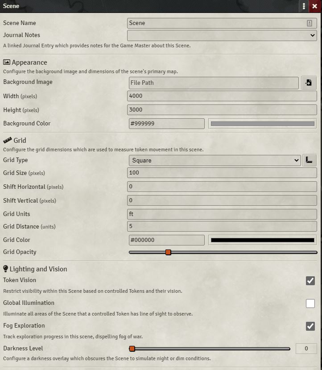322x370 pixels.
Task: Click the icon inside the Scene Name field
Action: 309,23
